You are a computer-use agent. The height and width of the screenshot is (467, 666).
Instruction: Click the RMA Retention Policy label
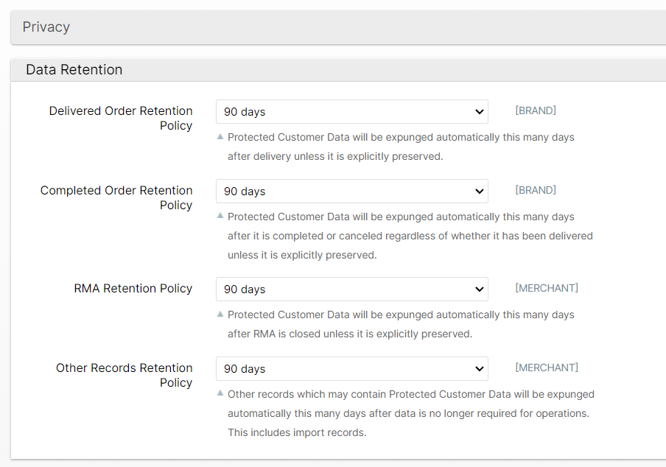pyautogui.click(x=133, y=289)
